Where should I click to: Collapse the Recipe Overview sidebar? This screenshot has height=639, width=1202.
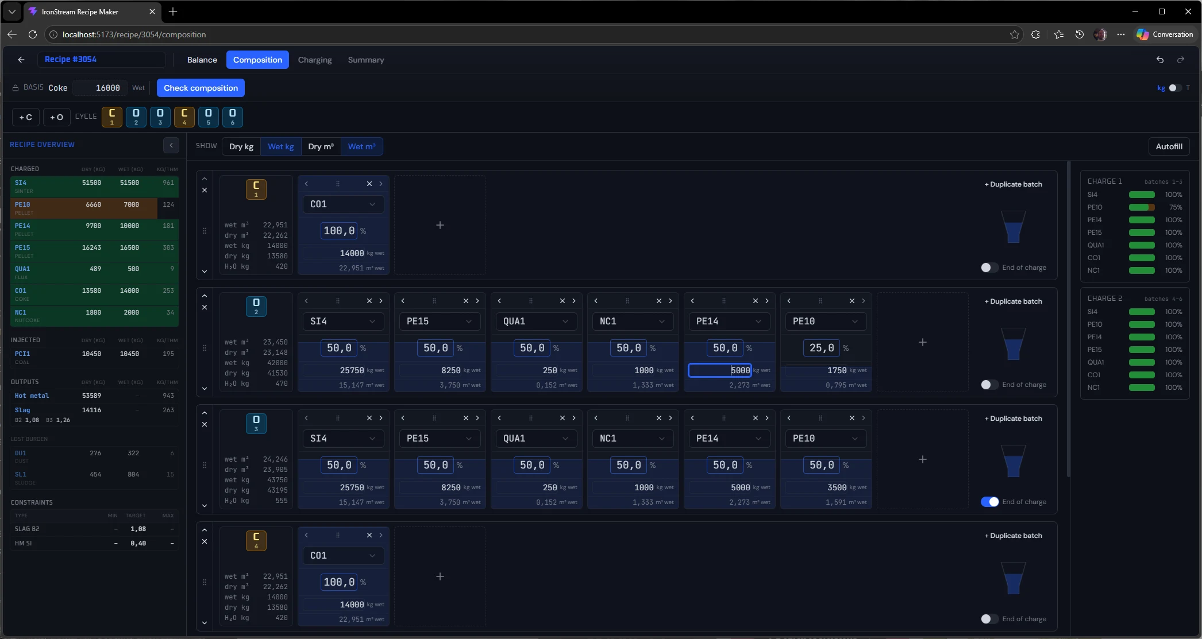click(x=171, y=145)
